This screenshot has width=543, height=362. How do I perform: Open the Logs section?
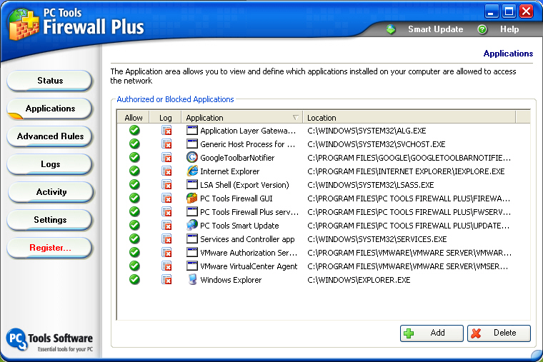pos(50,164)
